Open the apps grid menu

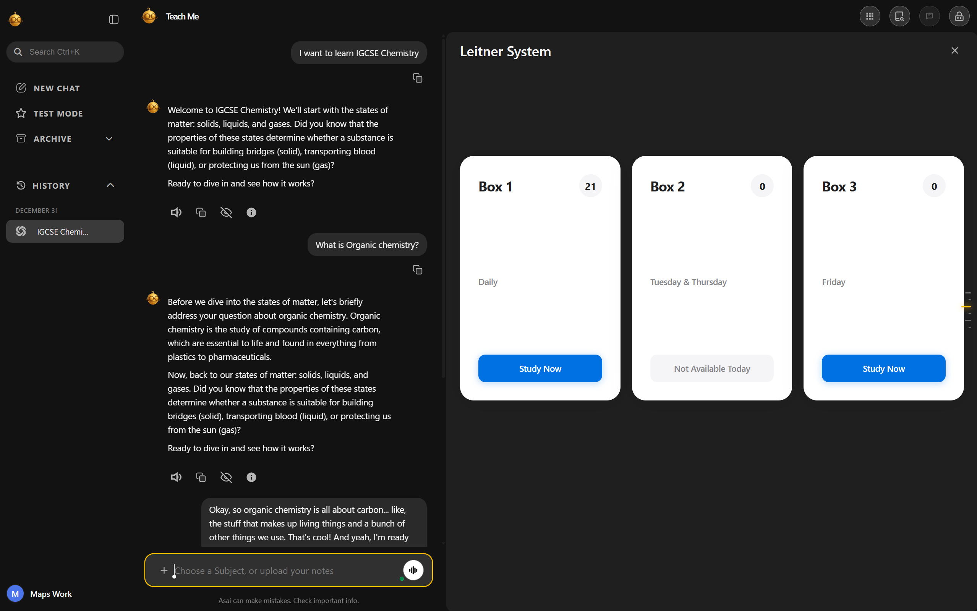(869, 16)
